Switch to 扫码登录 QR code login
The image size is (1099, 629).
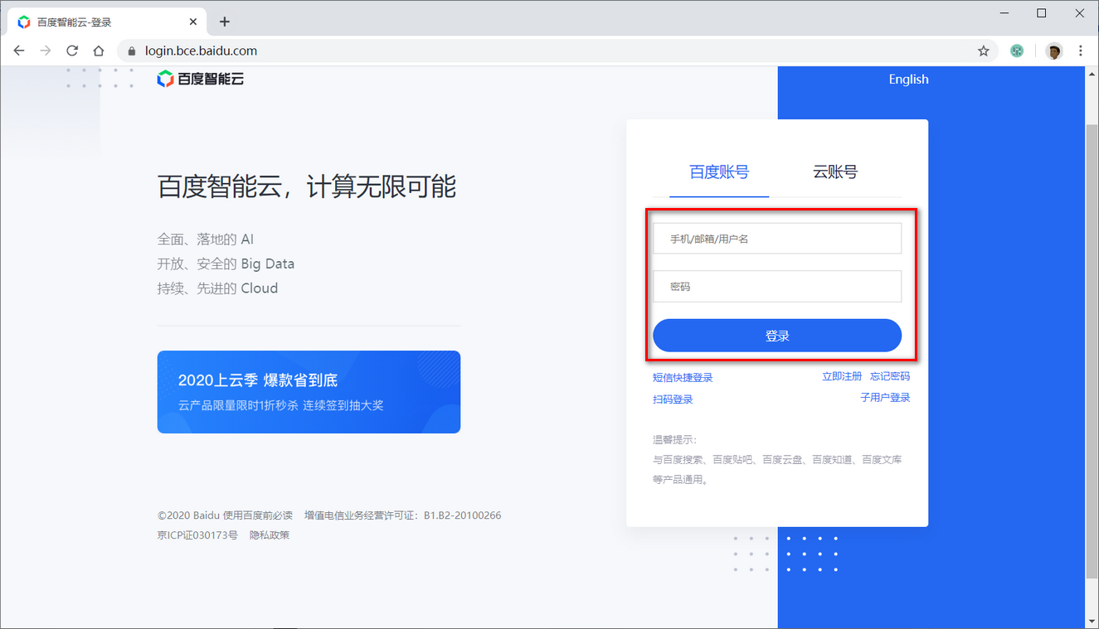(671, 399)
